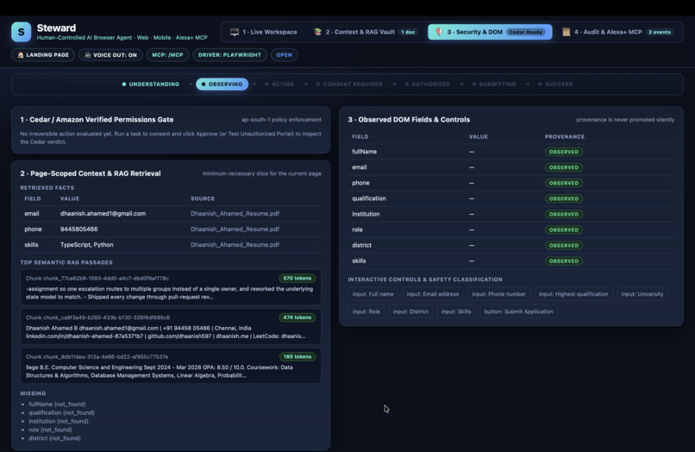Click the resume source in the email row
The width and height of the screenshot is (695, 452).
[235, 213]
